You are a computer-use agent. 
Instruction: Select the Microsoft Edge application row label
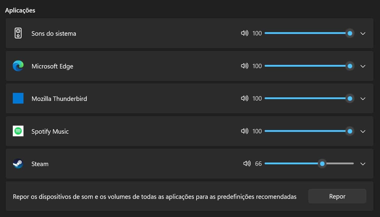52,66
